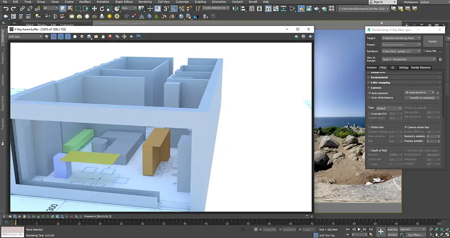Switch to the Common tab
The width and height of the screenshot is (450, 238).
(371, 67)
